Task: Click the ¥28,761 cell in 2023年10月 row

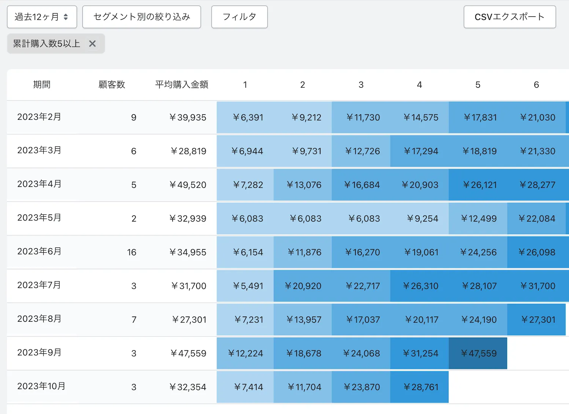Action: [421, 387]
